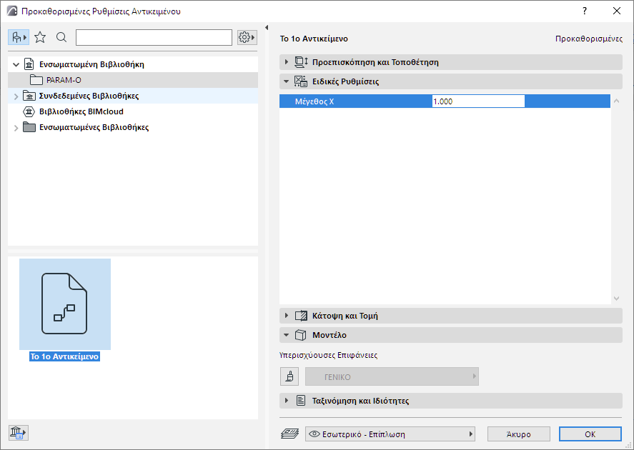Click the surface override paintbrush icon

[289, 376]
